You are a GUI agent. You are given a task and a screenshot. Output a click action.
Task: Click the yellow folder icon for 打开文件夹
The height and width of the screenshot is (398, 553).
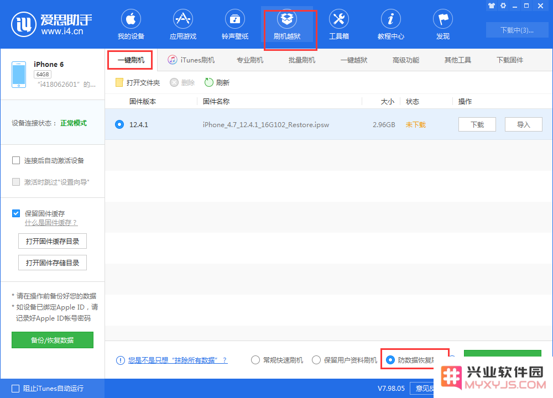click(x=119, y=82)
